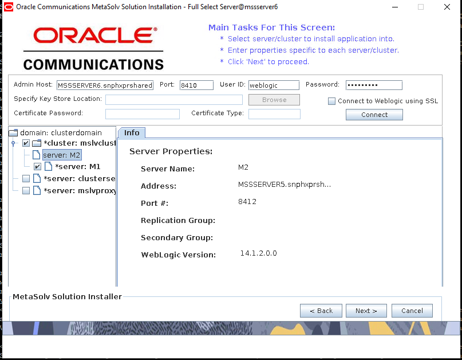Check the clusterse server checkbox

pyautogui.click(x=26, y=178)
